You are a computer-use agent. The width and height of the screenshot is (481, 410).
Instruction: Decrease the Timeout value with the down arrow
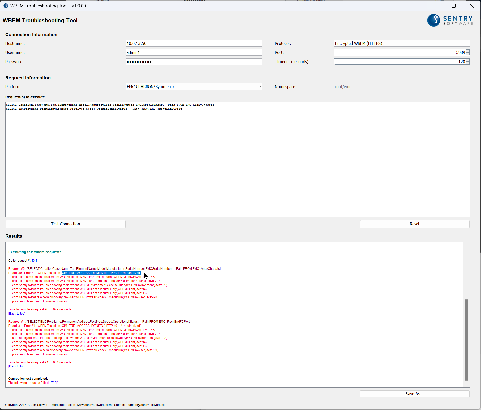467,63
